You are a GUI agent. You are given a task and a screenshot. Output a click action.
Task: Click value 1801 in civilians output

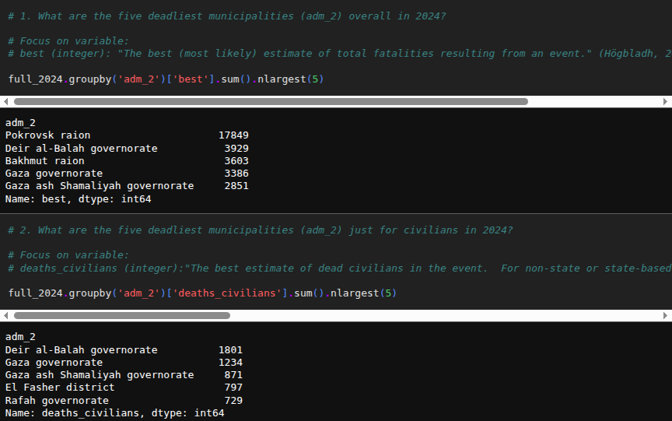tap(230, 350)
